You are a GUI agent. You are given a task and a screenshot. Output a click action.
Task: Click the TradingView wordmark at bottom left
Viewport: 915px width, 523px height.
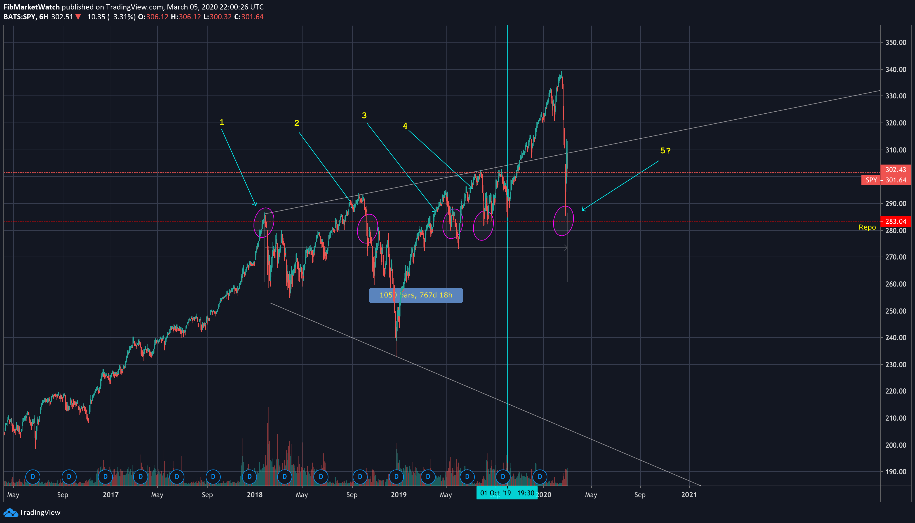click(x=40, y=513)
